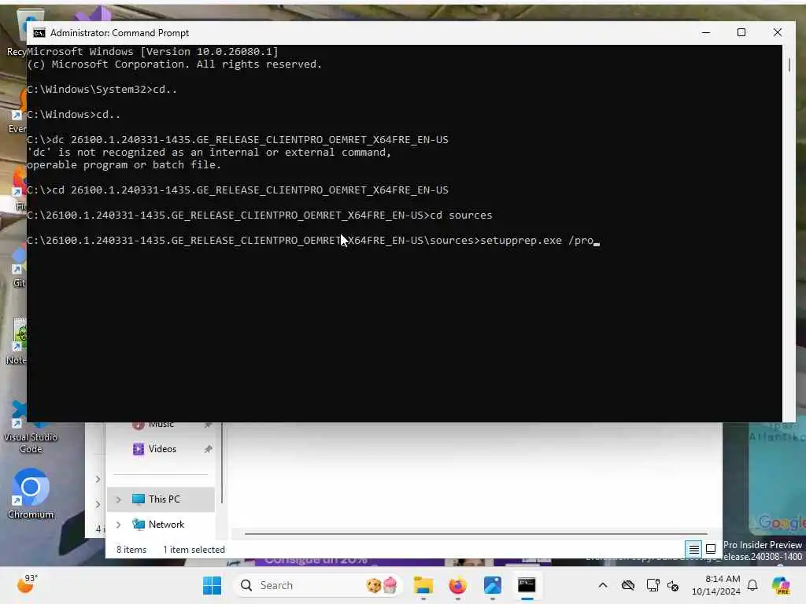The height and width of the screenshot is (604, 806).
Task: Open the Photos app taskbar icon
Action: tap(492, 585)
